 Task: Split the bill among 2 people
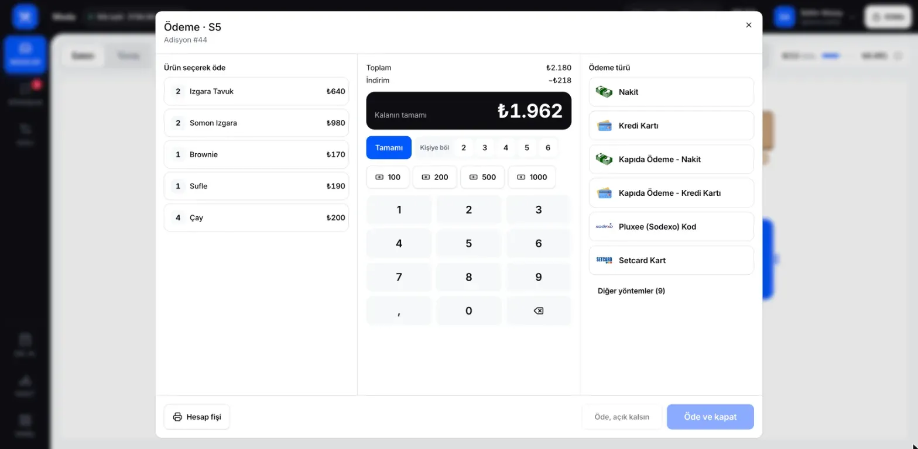(464, 148)
